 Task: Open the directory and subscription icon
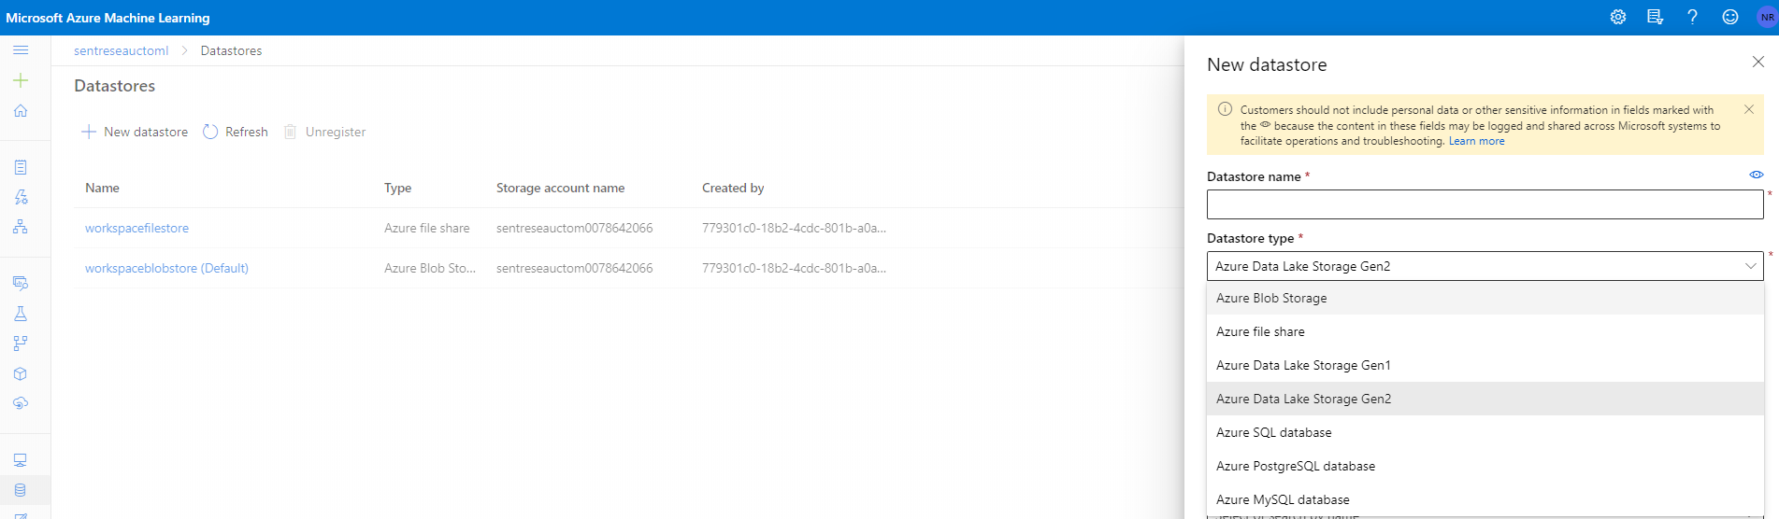tap(1656, 17)
